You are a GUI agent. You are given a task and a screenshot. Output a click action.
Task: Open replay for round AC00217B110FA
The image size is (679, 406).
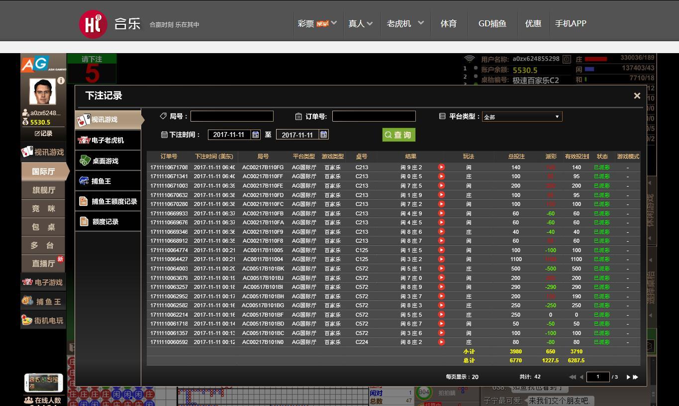(441, 222)
